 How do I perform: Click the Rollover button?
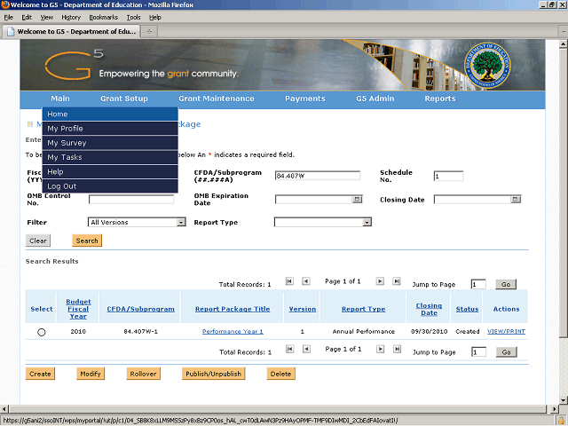coord(144,374)
